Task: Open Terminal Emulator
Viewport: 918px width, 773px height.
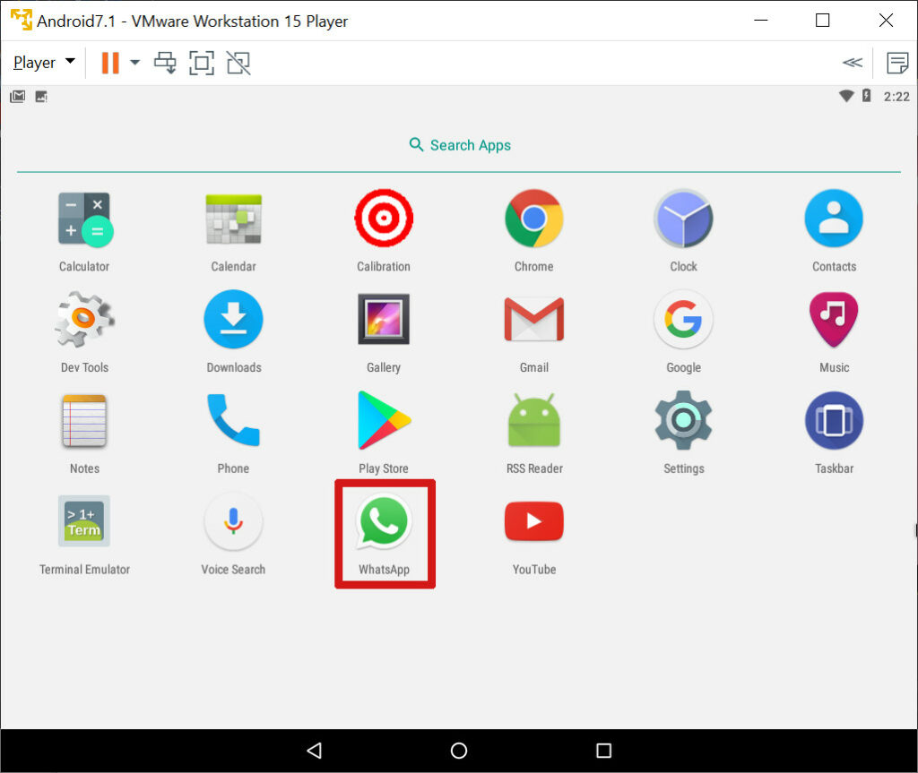Action: point(84,520)
